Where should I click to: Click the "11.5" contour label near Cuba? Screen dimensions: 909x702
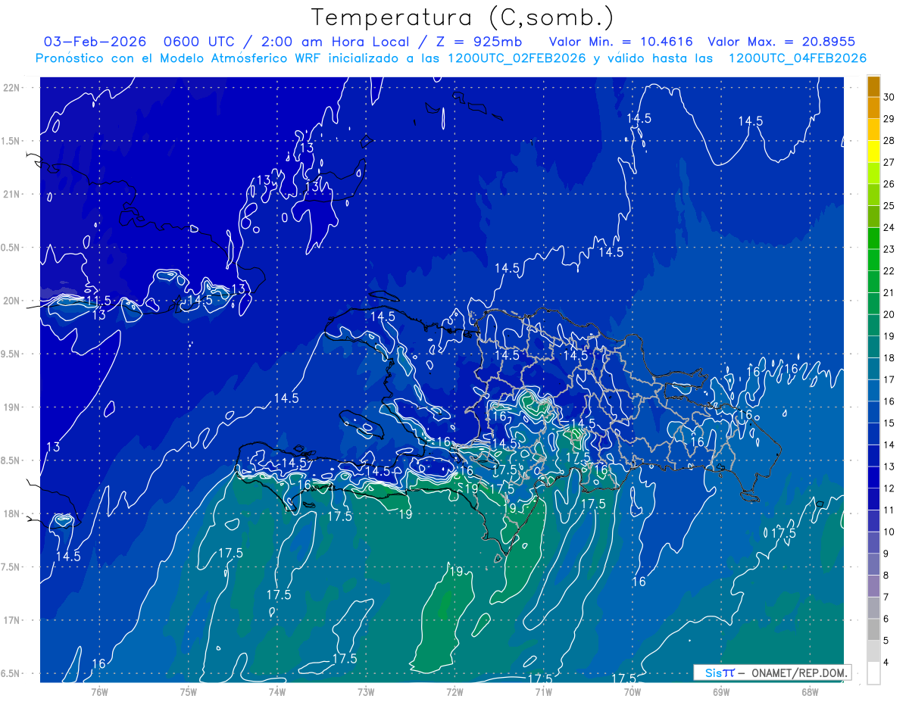[x=98, y=301]
